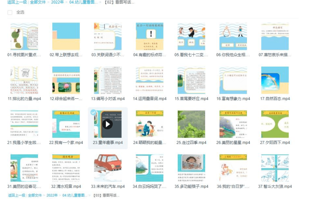
Task: Open thumbnail of 07.喜怒哀乐来描 video
Action: click(x=275, y=36)
